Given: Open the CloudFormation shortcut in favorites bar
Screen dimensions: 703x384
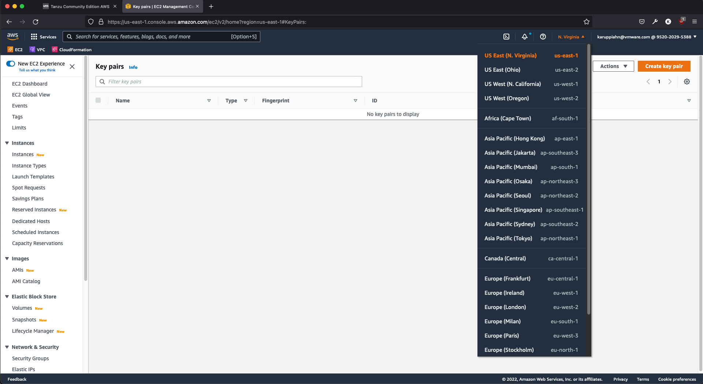Looking at the screenshot, I should 72,49.
